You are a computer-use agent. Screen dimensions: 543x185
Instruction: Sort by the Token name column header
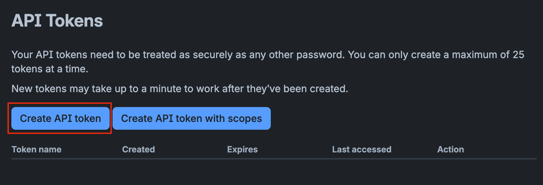coord(37,149)
